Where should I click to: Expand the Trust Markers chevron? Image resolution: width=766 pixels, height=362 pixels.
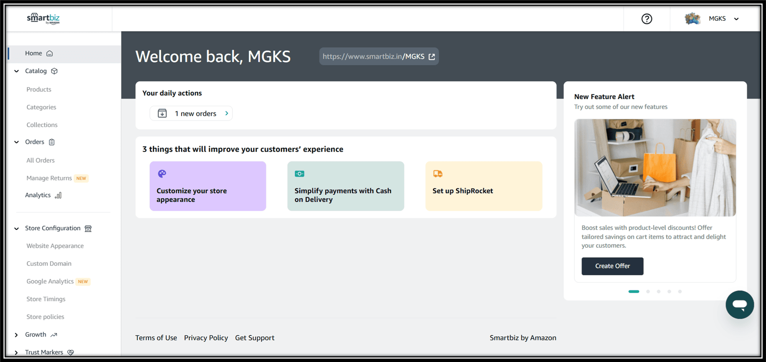point(16,352)
